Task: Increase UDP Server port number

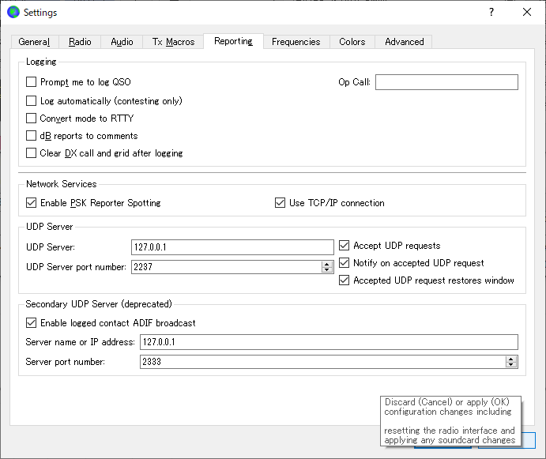Action: (x=326, y=264)
